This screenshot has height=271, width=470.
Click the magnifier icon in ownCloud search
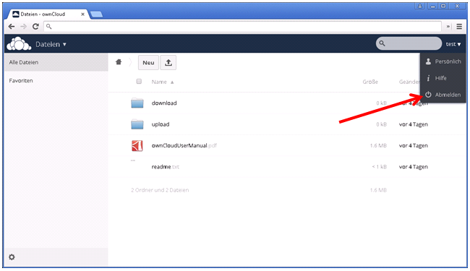[x=382, y=43]
